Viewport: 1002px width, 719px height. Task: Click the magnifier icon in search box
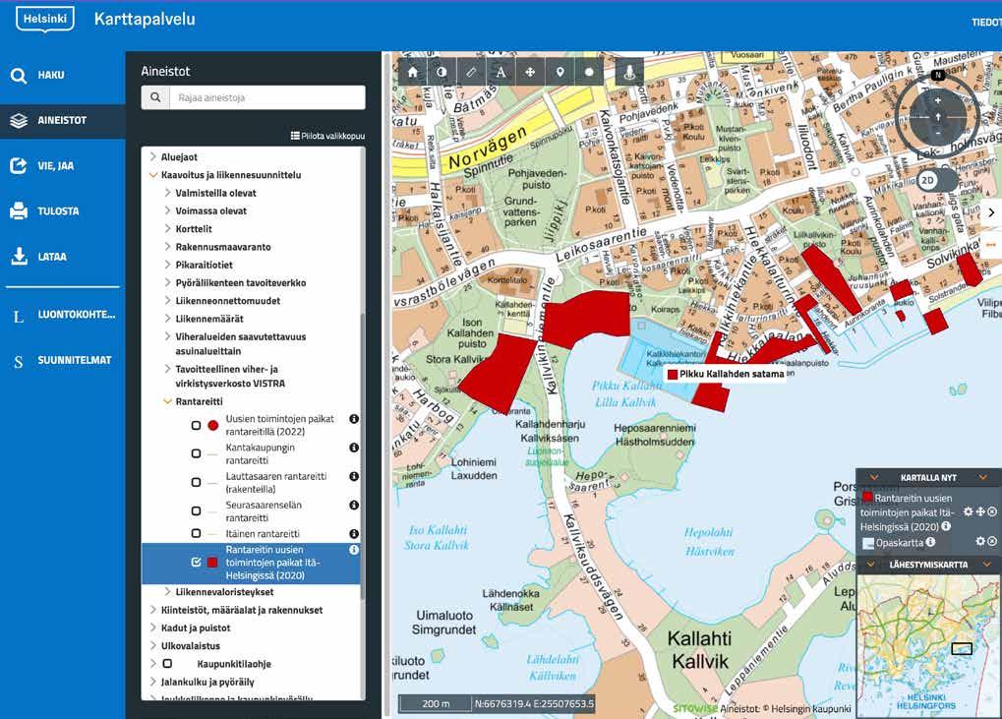coord(155,97)
